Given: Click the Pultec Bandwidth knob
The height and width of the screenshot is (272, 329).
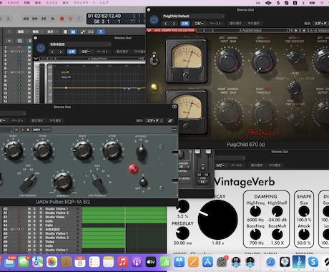Looking at the screenshot, I should (62, 182).
